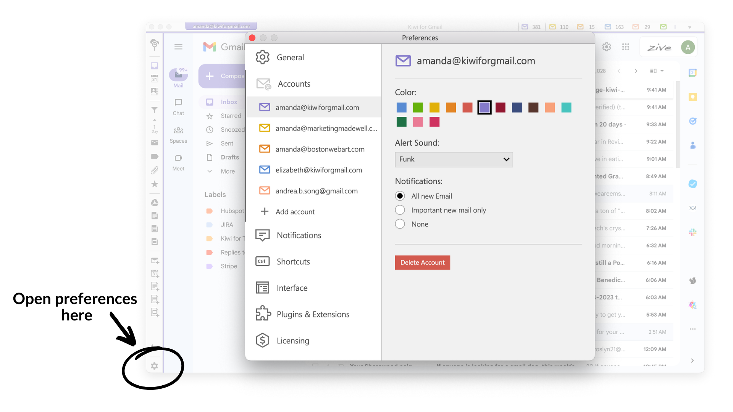This screenshot has width=733, height=412.
Task: Open Kiwi title bar overflow dropdown arrow
Action: coord(689,27)
